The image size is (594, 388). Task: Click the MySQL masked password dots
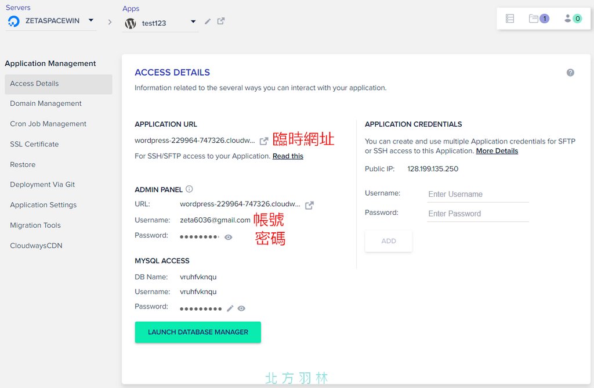(x=201, y=309)
